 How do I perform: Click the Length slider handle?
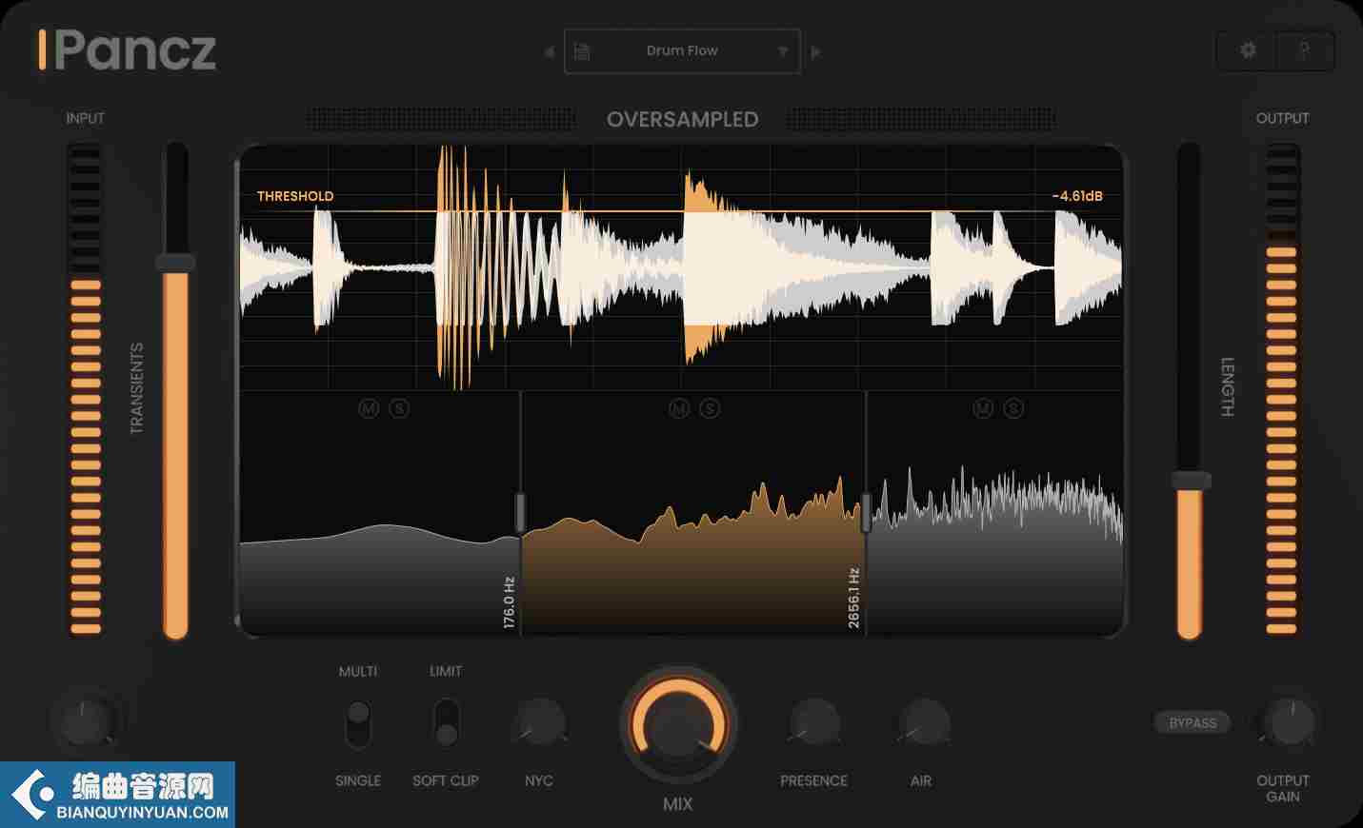click(1191, 481)
